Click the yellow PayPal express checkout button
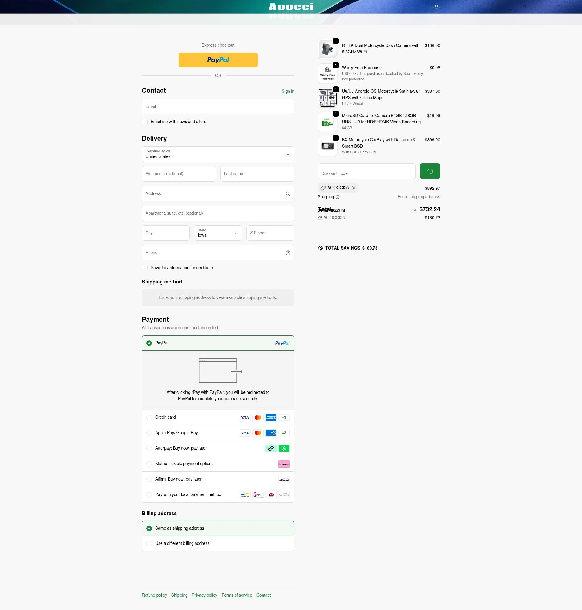The height and width of the screenshot is (610, 582). pyautogui.click(x=218, y=60)
